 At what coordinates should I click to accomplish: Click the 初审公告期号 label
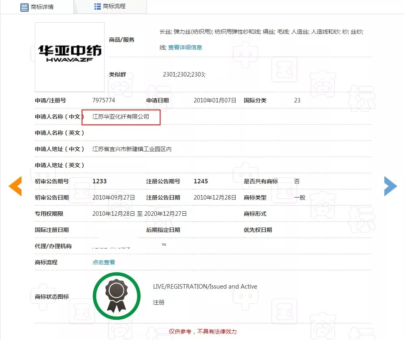pos(52,181)
